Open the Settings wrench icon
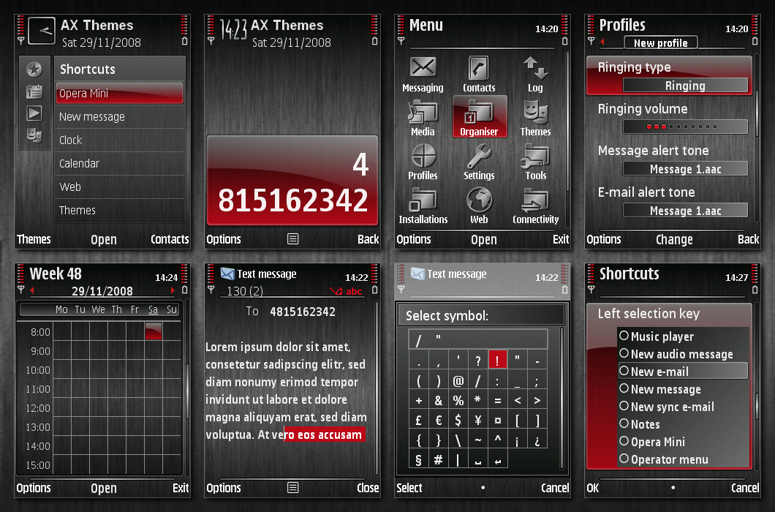 [x=478, y=156]
